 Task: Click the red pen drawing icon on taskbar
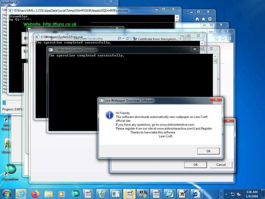[183, 194]
